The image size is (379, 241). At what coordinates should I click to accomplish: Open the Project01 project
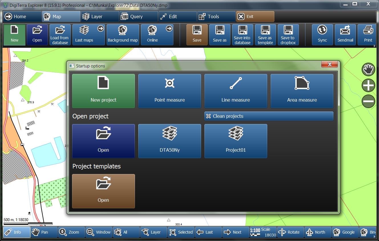236,141
